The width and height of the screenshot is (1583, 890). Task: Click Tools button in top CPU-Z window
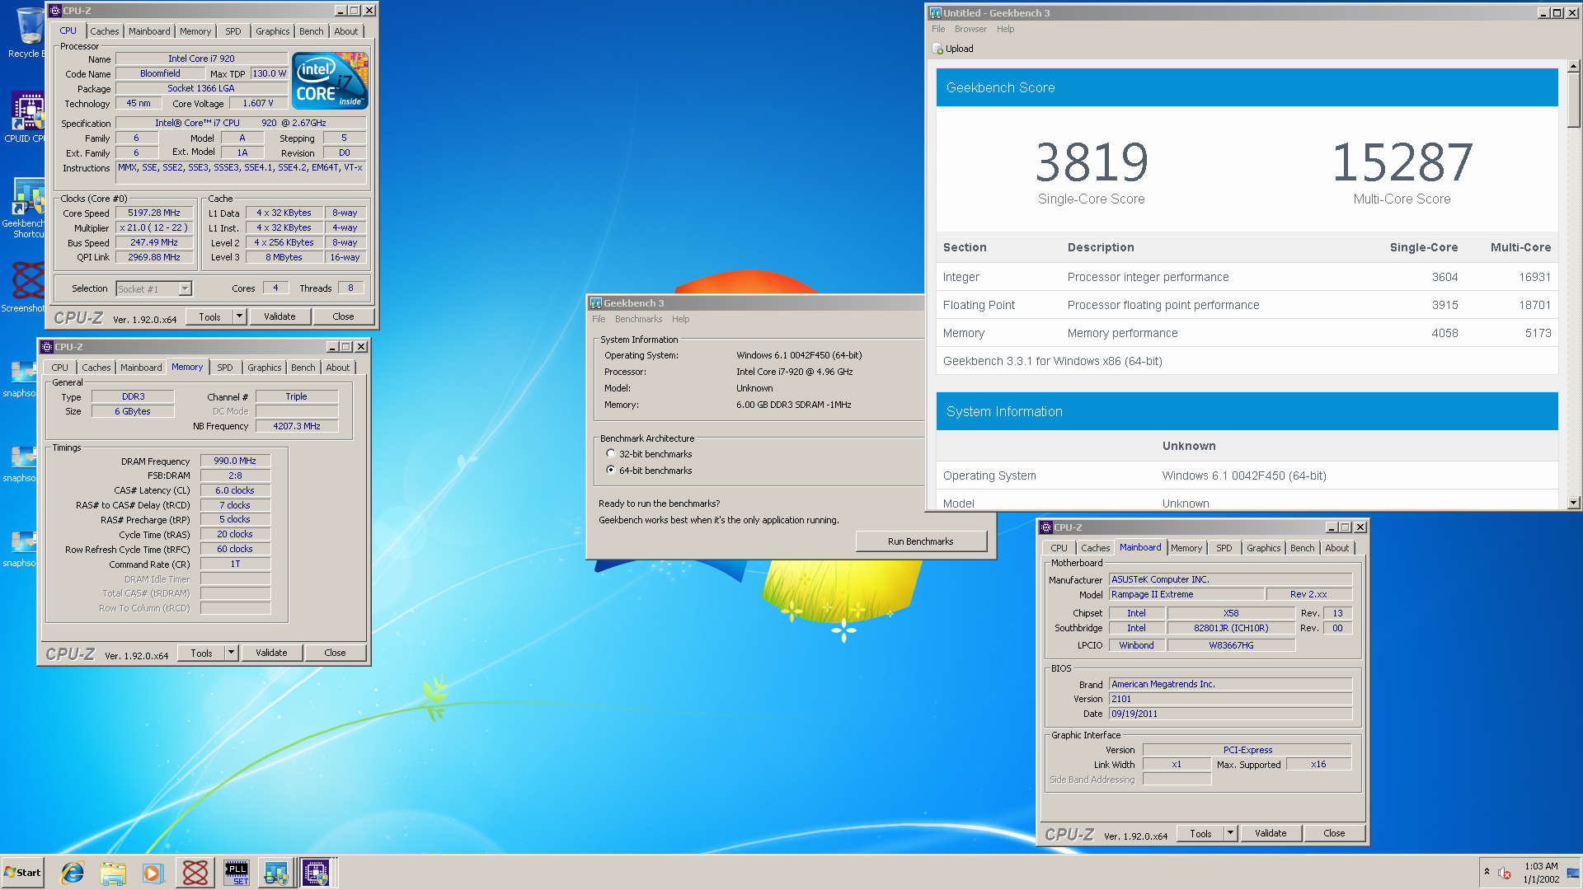point(209,316)
